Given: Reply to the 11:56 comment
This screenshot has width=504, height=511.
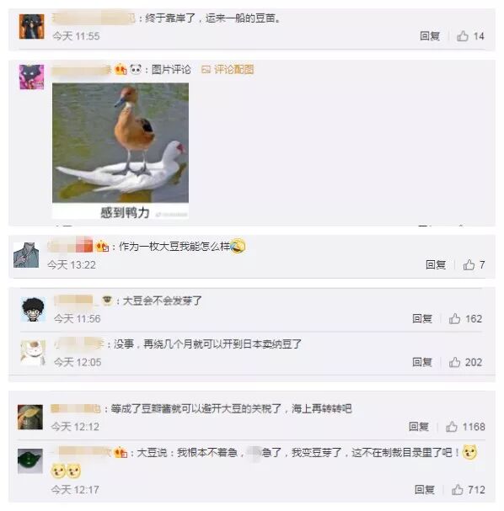Looking at the screenshot, I should click(x=422, y=318).
